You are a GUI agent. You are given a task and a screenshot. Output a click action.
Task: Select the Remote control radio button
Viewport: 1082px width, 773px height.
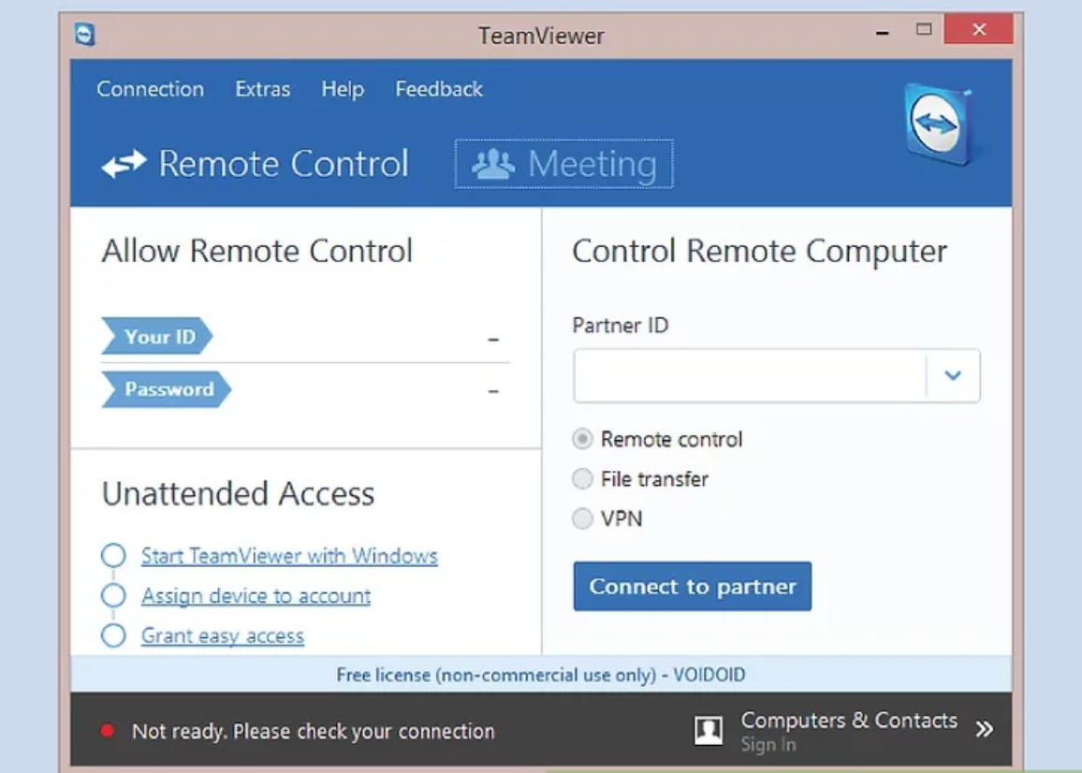pos(582,439)
